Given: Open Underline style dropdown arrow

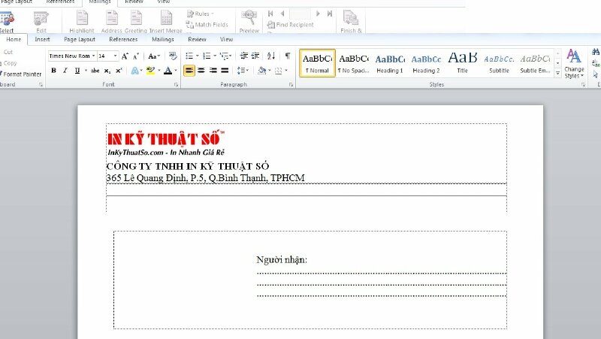Looking at the screenshot, I should click(86, 71).
